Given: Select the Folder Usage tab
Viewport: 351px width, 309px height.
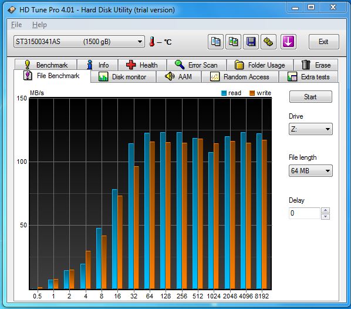Looking at the screenshot, I should (260, 65).
